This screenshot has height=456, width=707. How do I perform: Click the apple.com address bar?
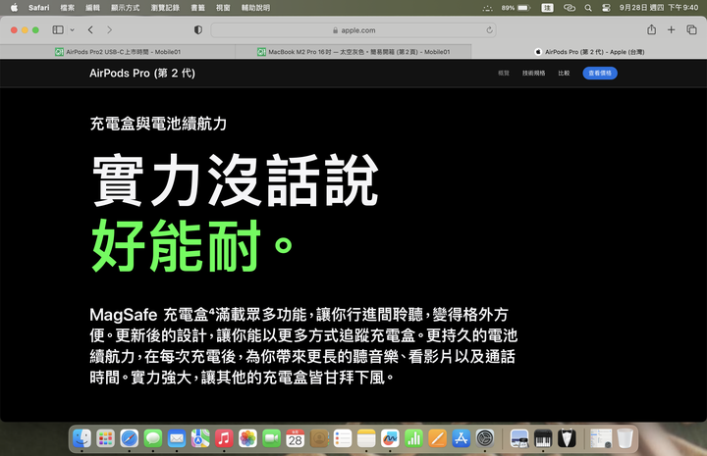(353, 30)
